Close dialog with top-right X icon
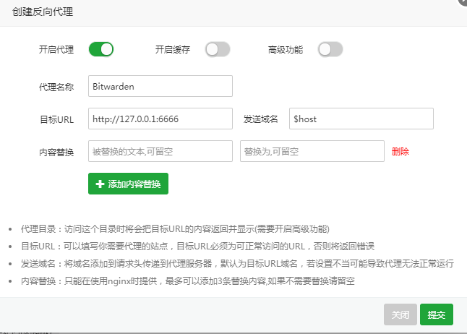The image size is (467, 334). [x=463, y=1]
